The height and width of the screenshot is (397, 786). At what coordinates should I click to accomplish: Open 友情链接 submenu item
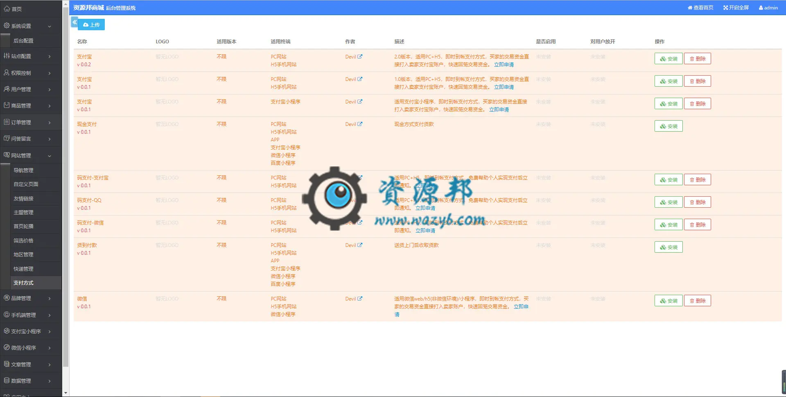click(x=36, y=198)
